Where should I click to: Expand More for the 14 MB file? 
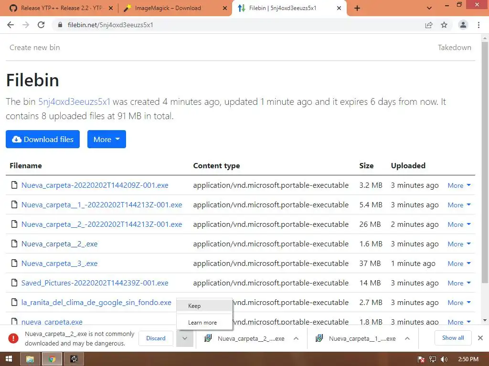tap(459, 283)
